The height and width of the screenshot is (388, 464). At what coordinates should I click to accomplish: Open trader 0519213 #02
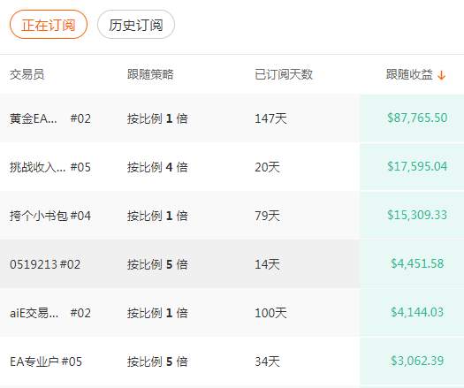(x=45, y=264)
